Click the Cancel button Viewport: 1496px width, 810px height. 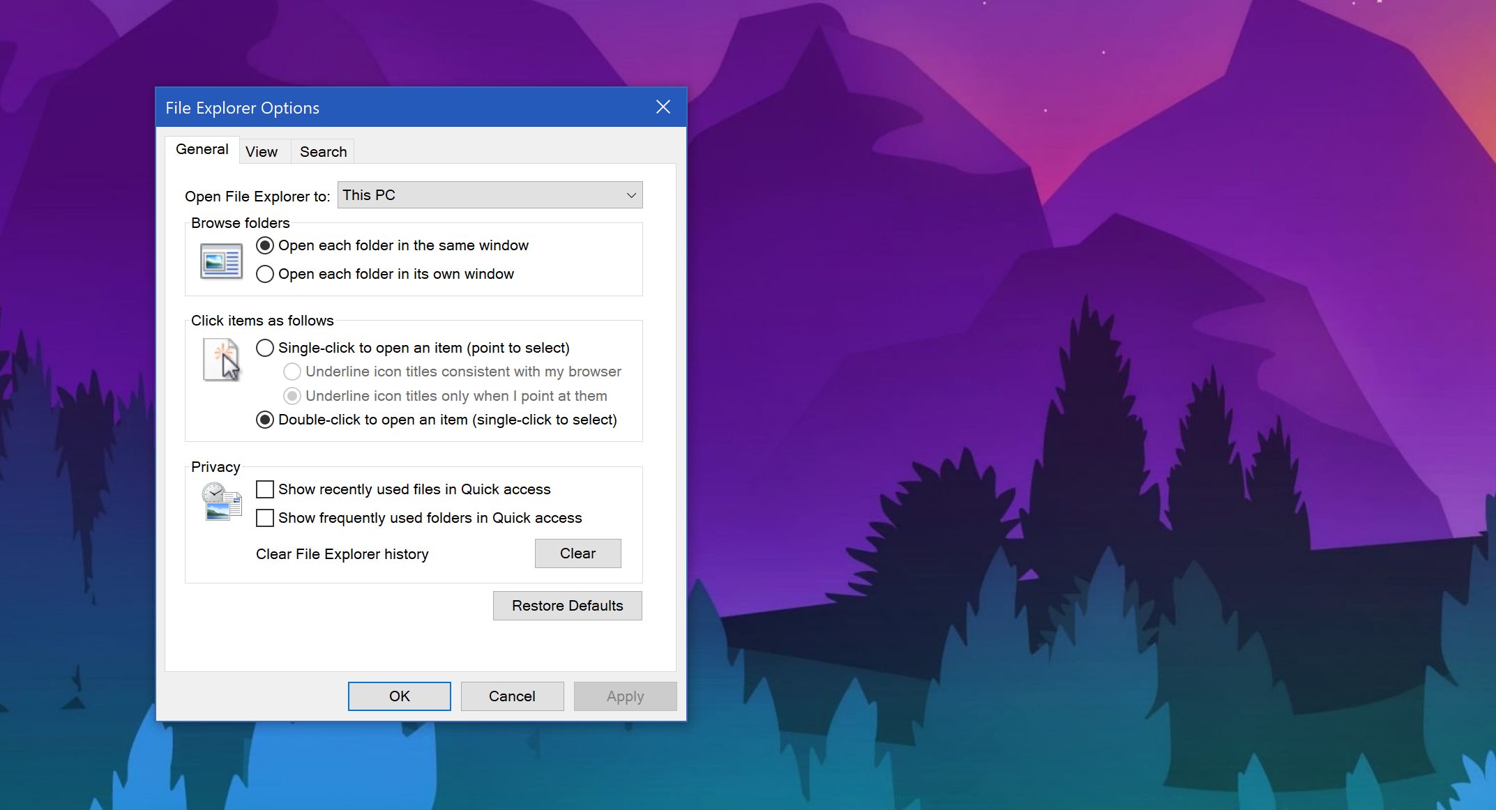tap(512, 696)
